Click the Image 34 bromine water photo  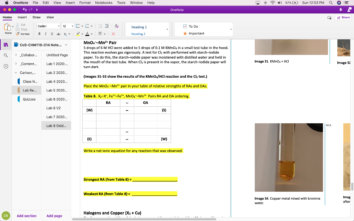point(289,157)
